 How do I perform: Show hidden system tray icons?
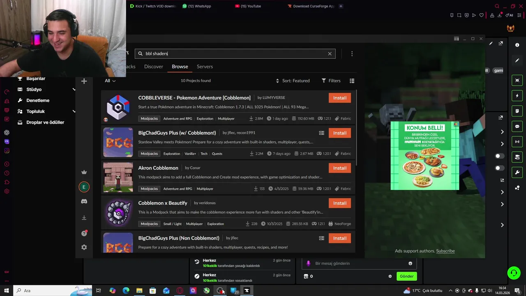pyautogui.click(x=450, y=291)
